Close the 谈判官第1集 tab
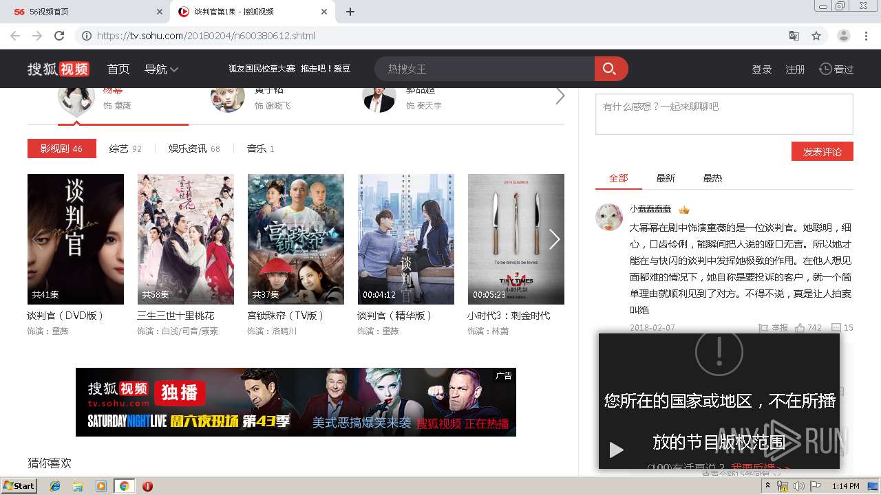This screenshot has width=881, height=495. [x=324, y=12]
